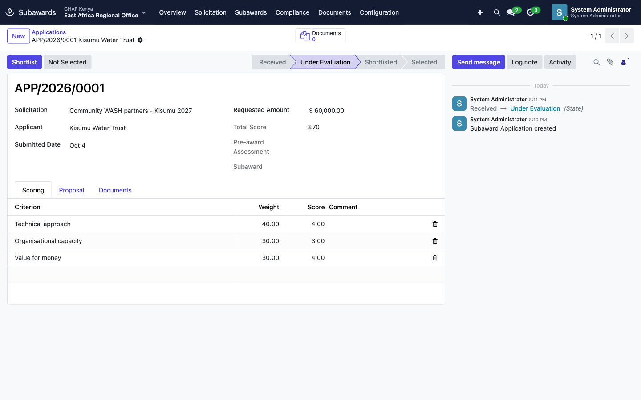Open the Compliance menu
This screenshot has width=641, height=400.
tap(292, 12)
